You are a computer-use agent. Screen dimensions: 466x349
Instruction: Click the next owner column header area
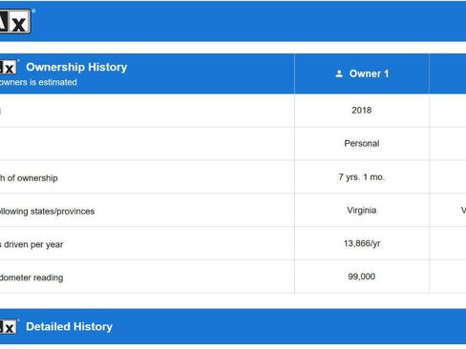pos(448,73)
